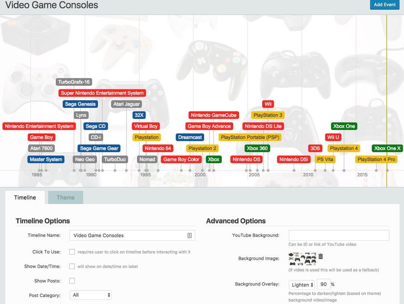The height and width of the screenshot is (304, 404).
Task: Select the Nintendo 64 event
Action: [x=158, y=148]
